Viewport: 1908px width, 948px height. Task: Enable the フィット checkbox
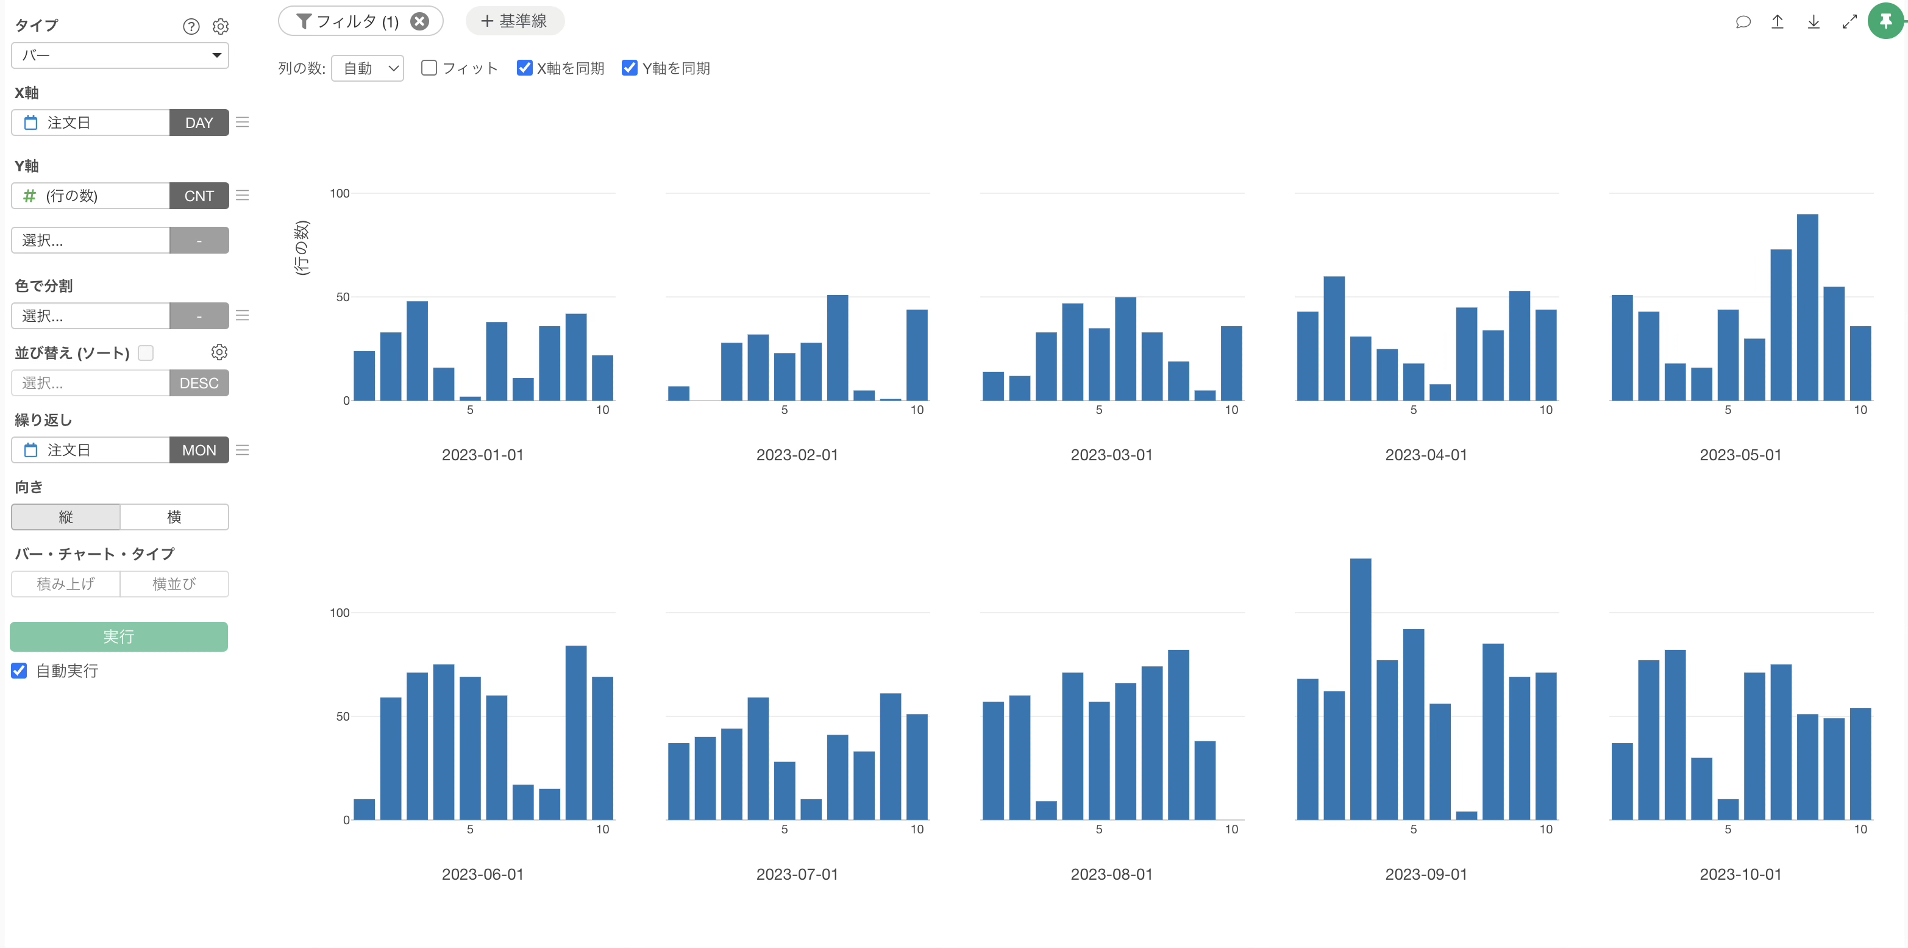(429, 68)
